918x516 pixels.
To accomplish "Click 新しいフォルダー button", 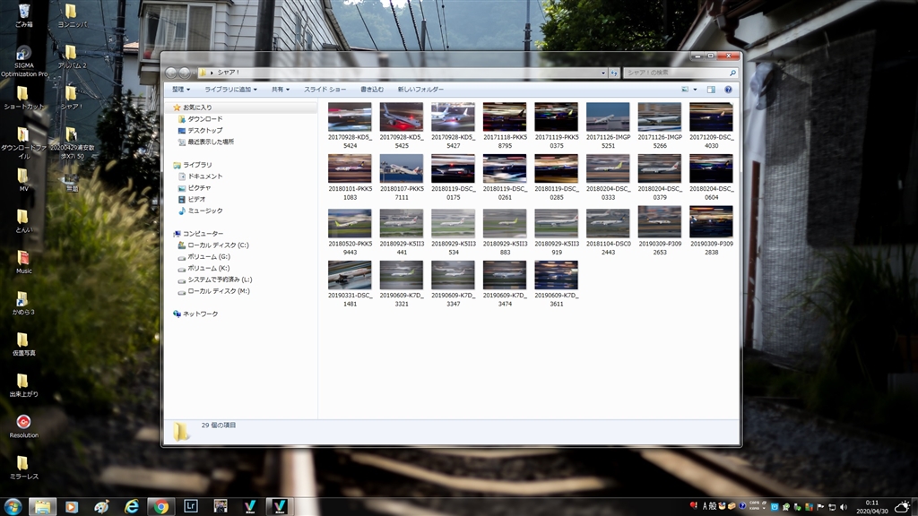I will (420, 90).
